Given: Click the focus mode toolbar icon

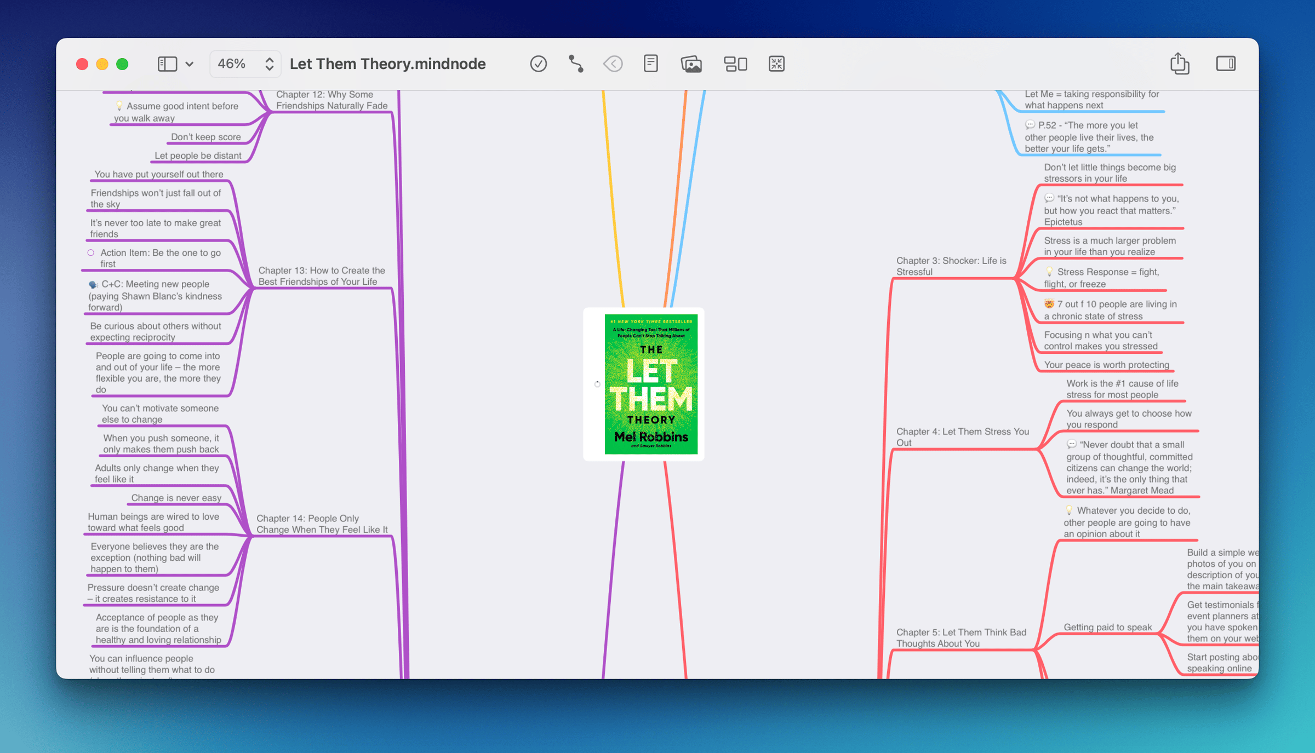Looking at the screenshot, I should pyautogui.click(x=776, y=64).
